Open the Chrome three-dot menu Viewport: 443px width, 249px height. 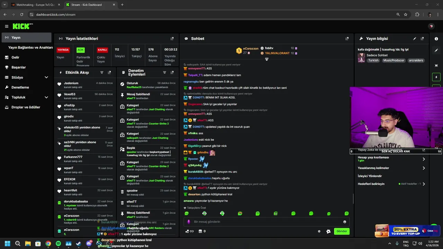tap(438, 15)
